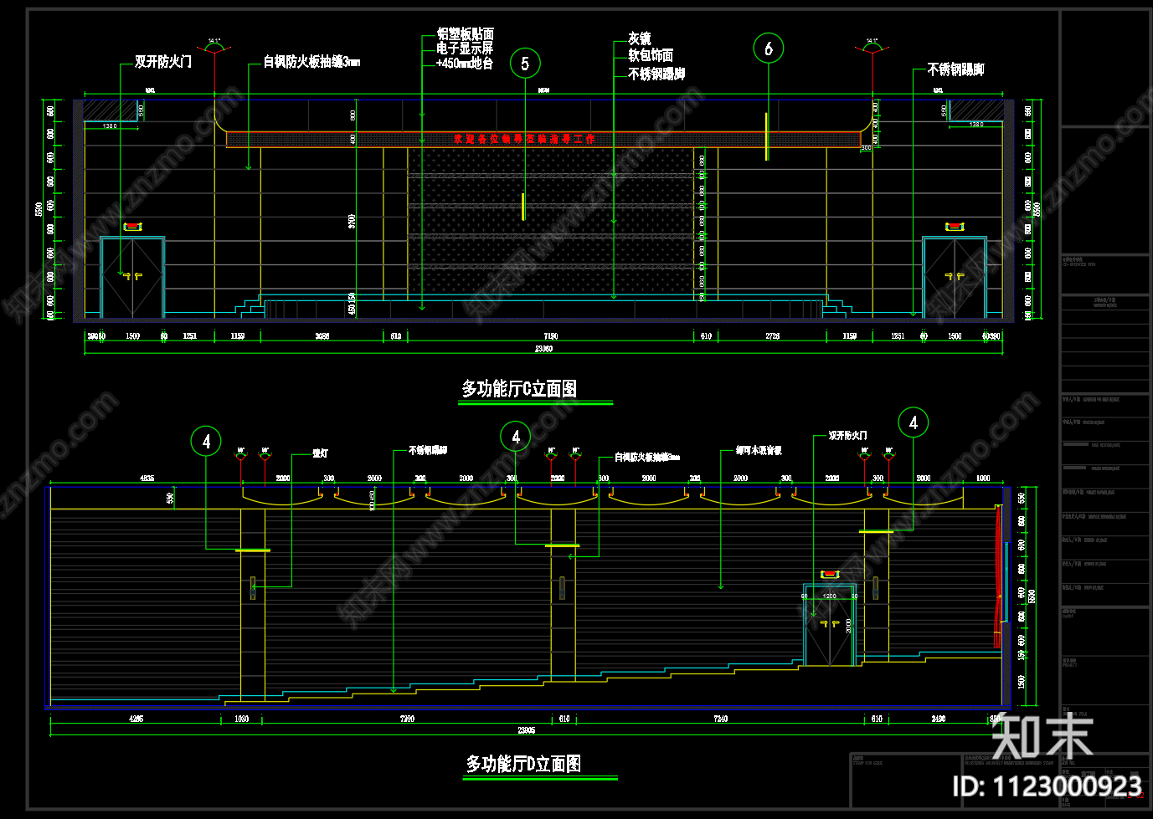The height and width of the screenshot is (819, 1153).
Task: Click the red welcome banner text on display
Action: tap(525, 139)
